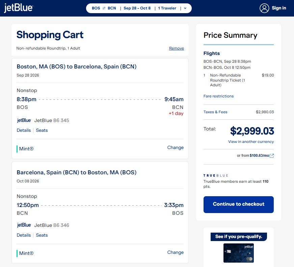Open Details for the BOS to BCN flight
The height and width of the screenshot is (267, 294).
24,130
